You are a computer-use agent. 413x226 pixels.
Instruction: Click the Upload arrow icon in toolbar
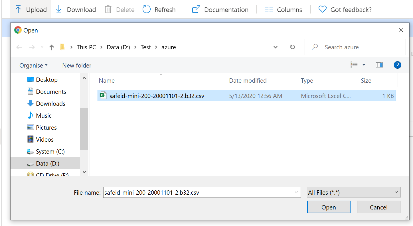18,9
